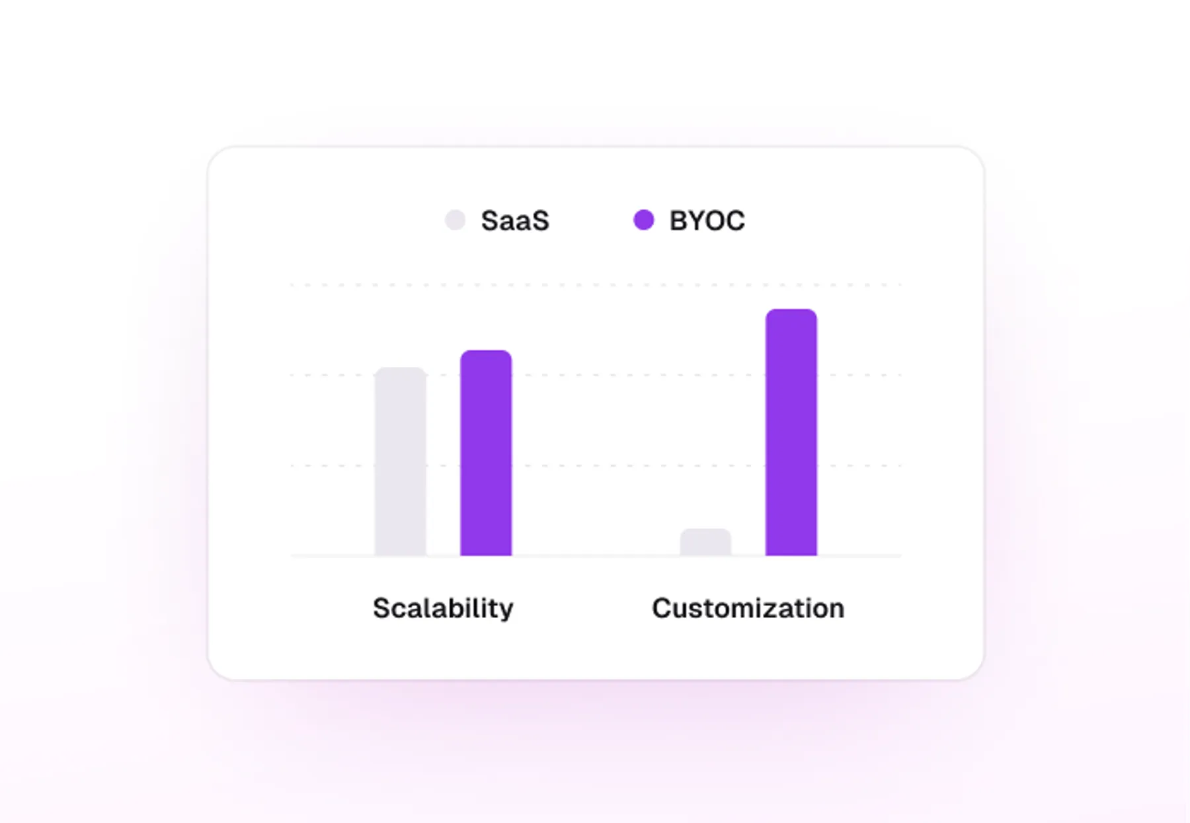Click the top dotted gridline
1190x823 pixels.
pos(596,285)
